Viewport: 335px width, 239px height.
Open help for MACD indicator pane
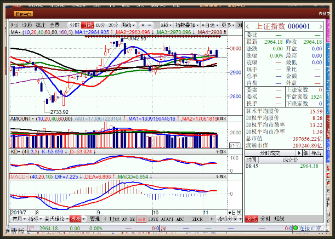point(218,177)
